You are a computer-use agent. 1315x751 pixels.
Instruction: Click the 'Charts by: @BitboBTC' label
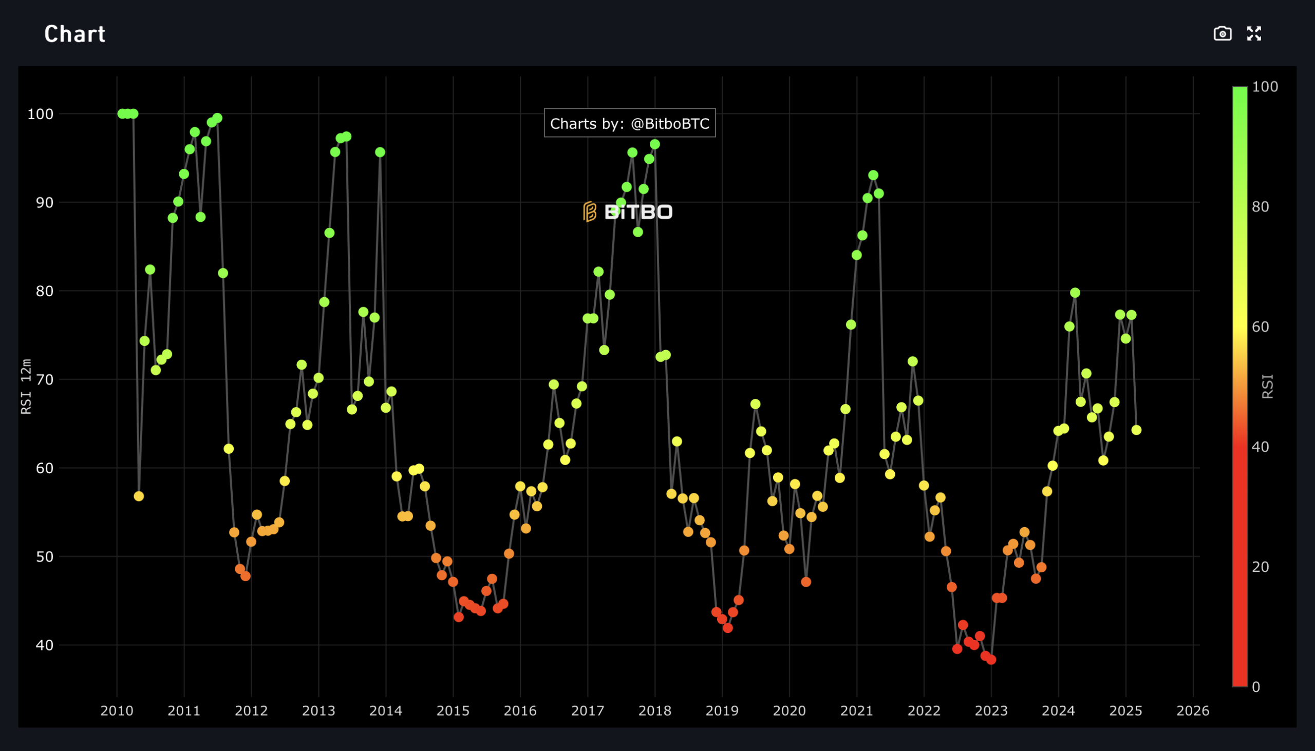pyautogui.click(x=630, y=123)
